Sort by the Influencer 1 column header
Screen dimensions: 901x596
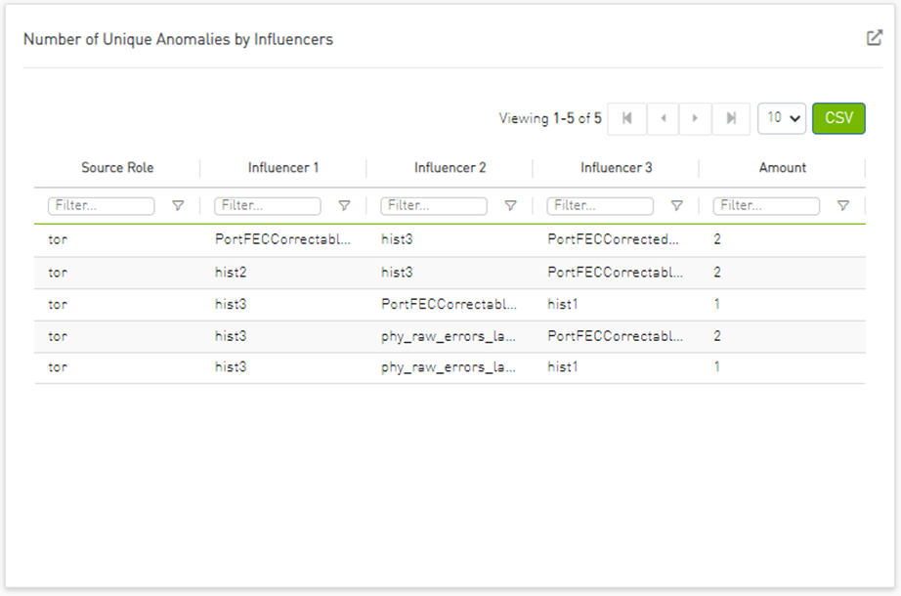pos(283,168)
